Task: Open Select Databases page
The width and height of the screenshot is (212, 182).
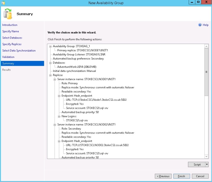Action: point(12,38)
